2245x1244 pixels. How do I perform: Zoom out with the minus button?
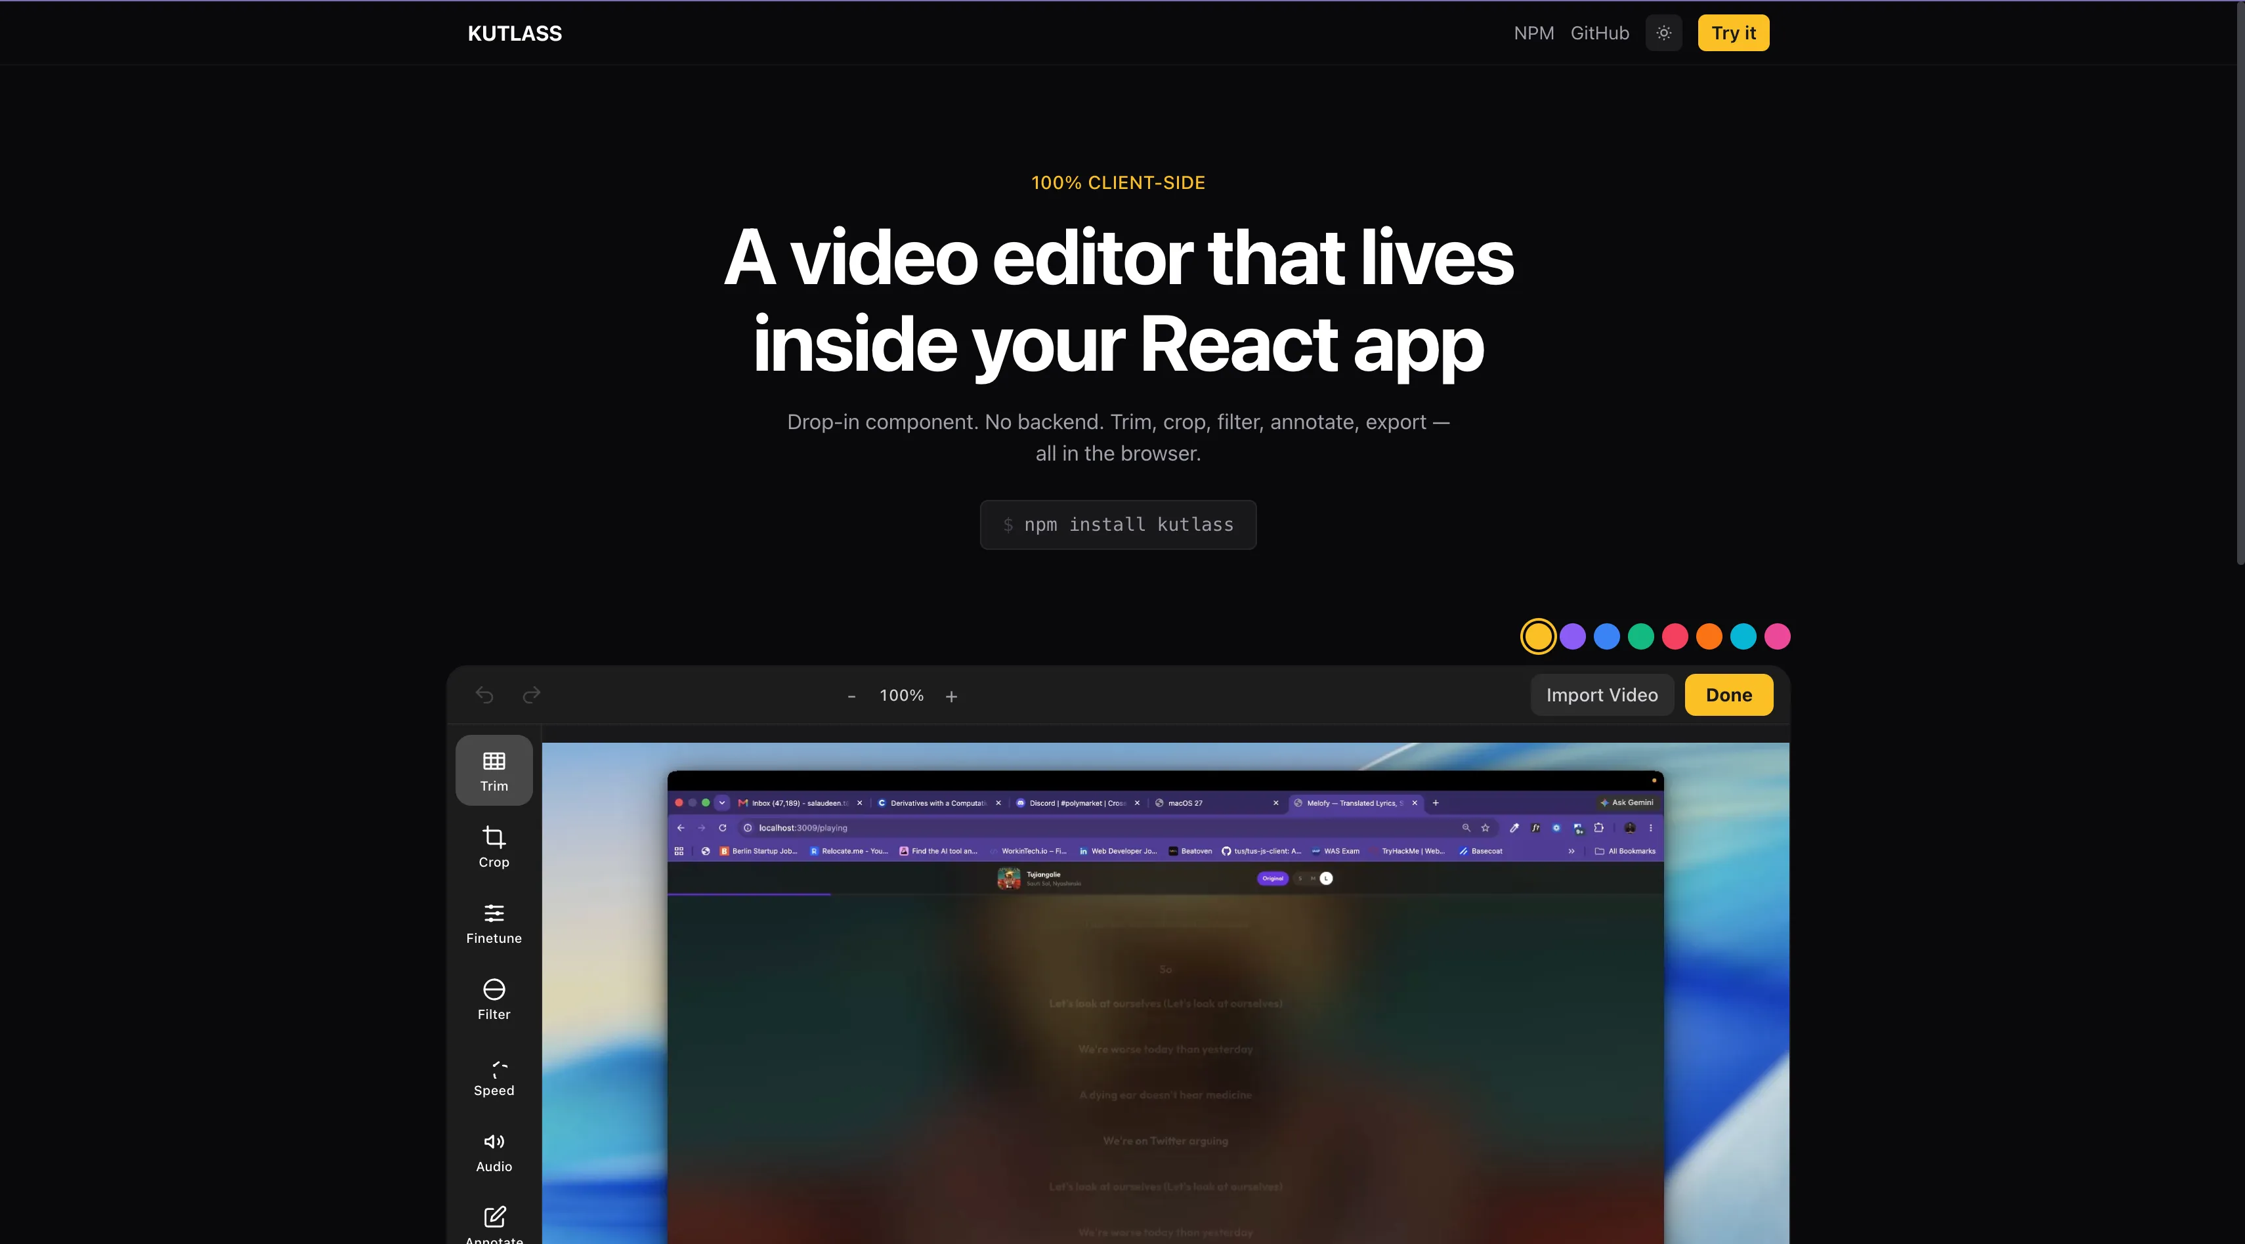coord(851,696)
